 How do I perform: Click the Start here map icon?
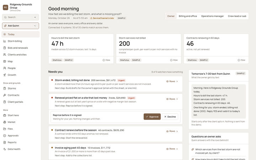5,115
